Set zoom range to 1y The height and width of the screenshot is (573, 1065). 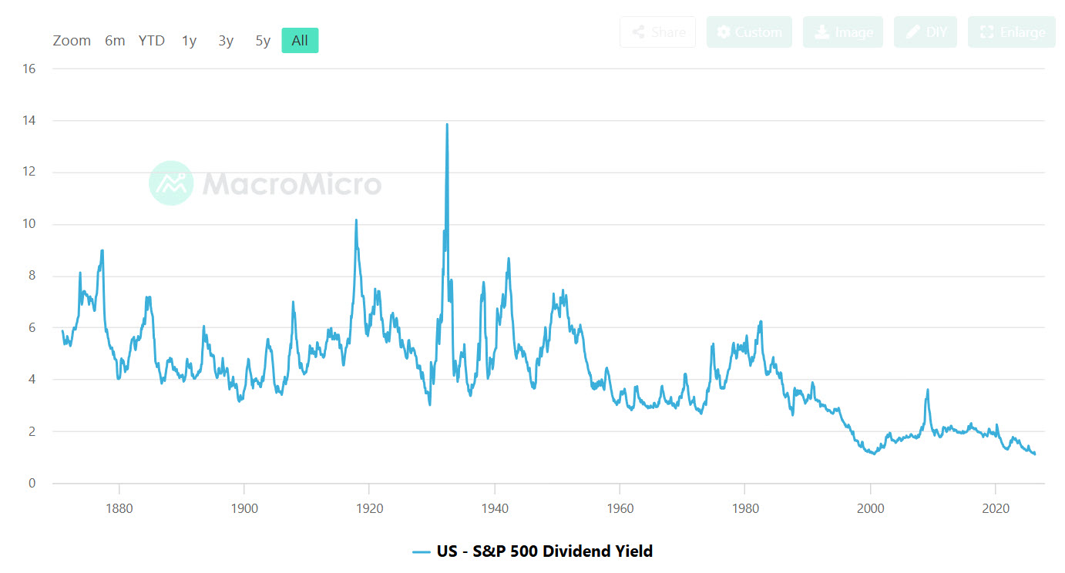[x=189, y=41]
